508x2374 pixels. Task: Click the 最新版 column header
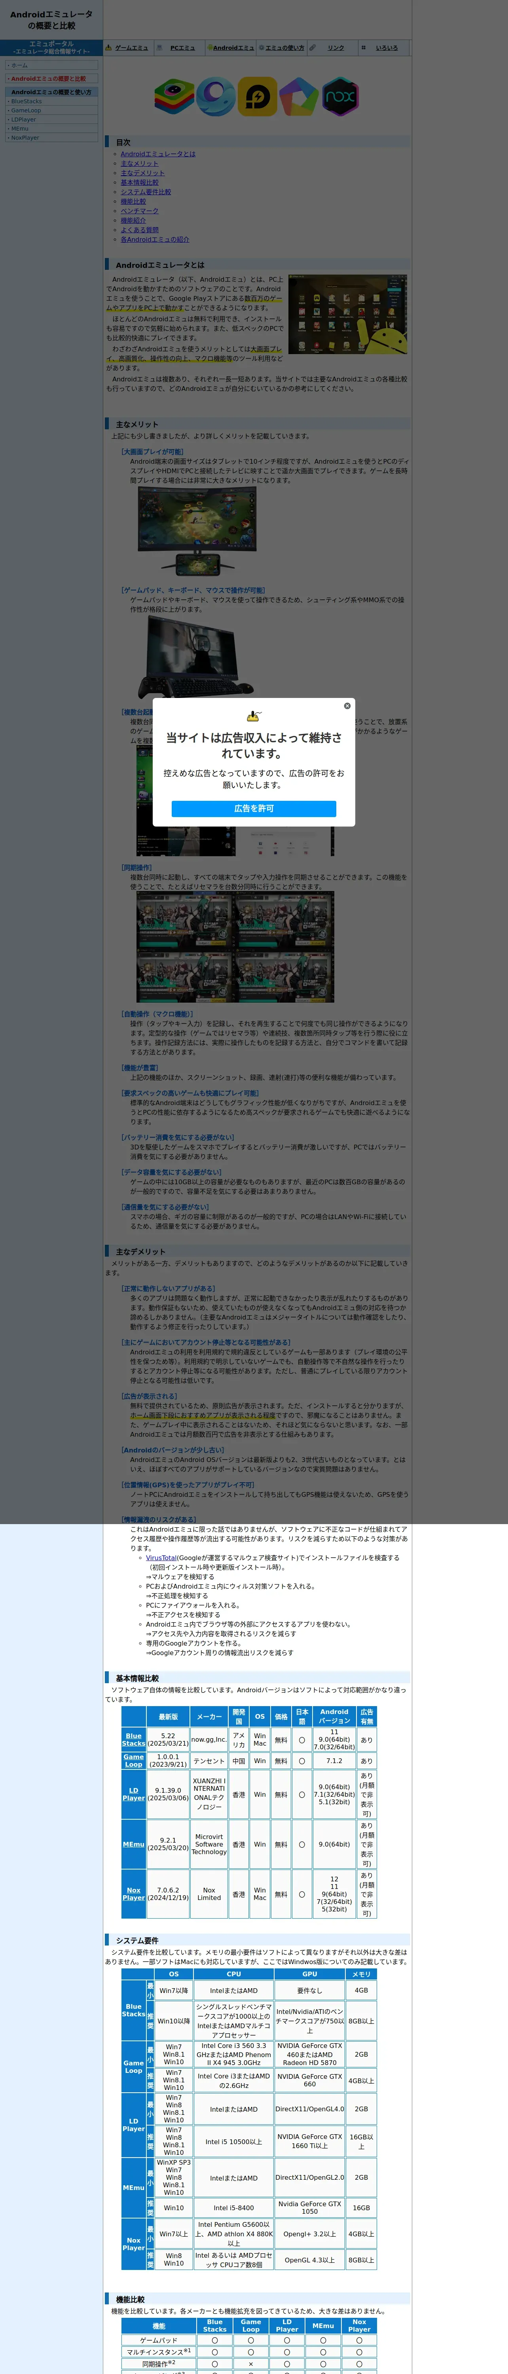coord(168,1717)
